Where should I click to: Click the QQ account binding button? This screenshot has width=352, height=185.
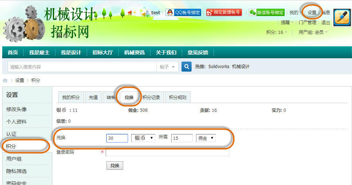tap(183, 12)
